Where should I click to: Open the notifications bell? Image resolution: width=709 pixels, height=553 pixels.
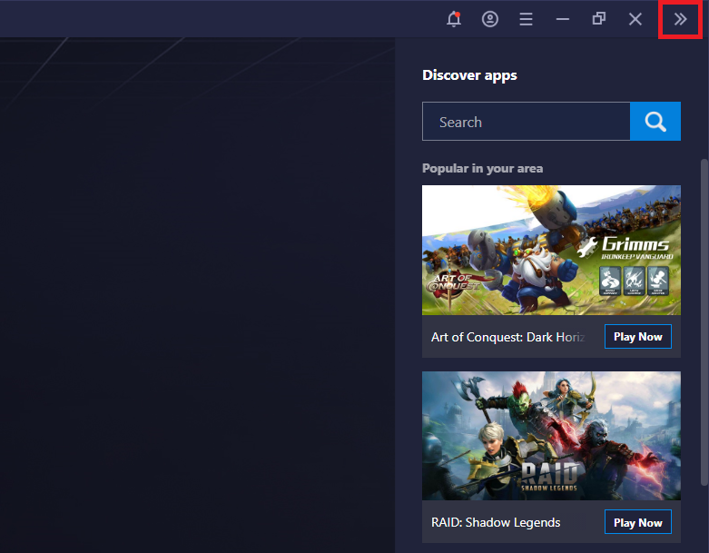[x=454, y=19]
